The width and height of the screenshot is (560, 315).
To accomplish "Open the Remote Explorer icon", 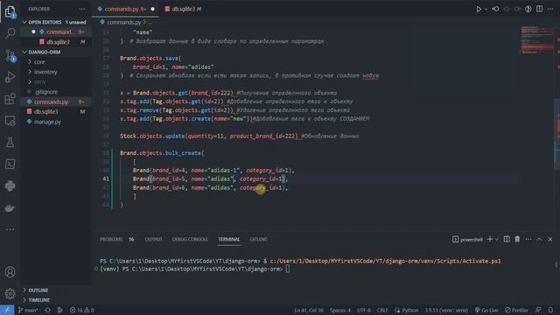I will click(10, 121).
